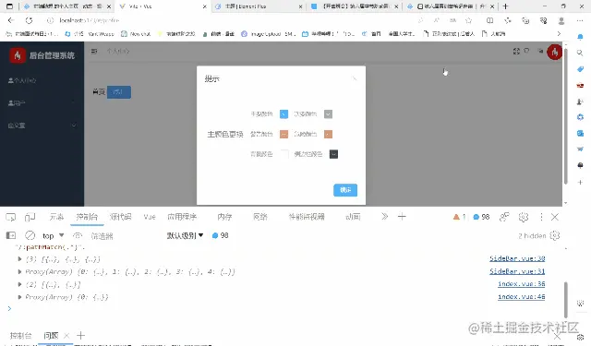Viewport: 591px width, 346px height.
Task: Expand the (3) array console entry
Action: pos(19,259)
